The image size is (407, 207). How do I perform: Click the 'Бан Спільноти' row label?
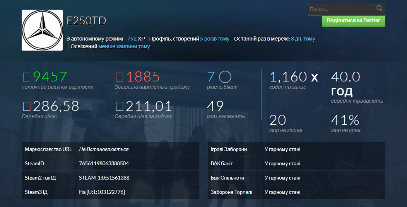click(227, 178)
